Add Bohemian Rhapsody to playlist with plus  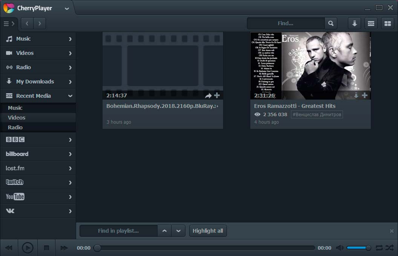[x=217, y=95]
